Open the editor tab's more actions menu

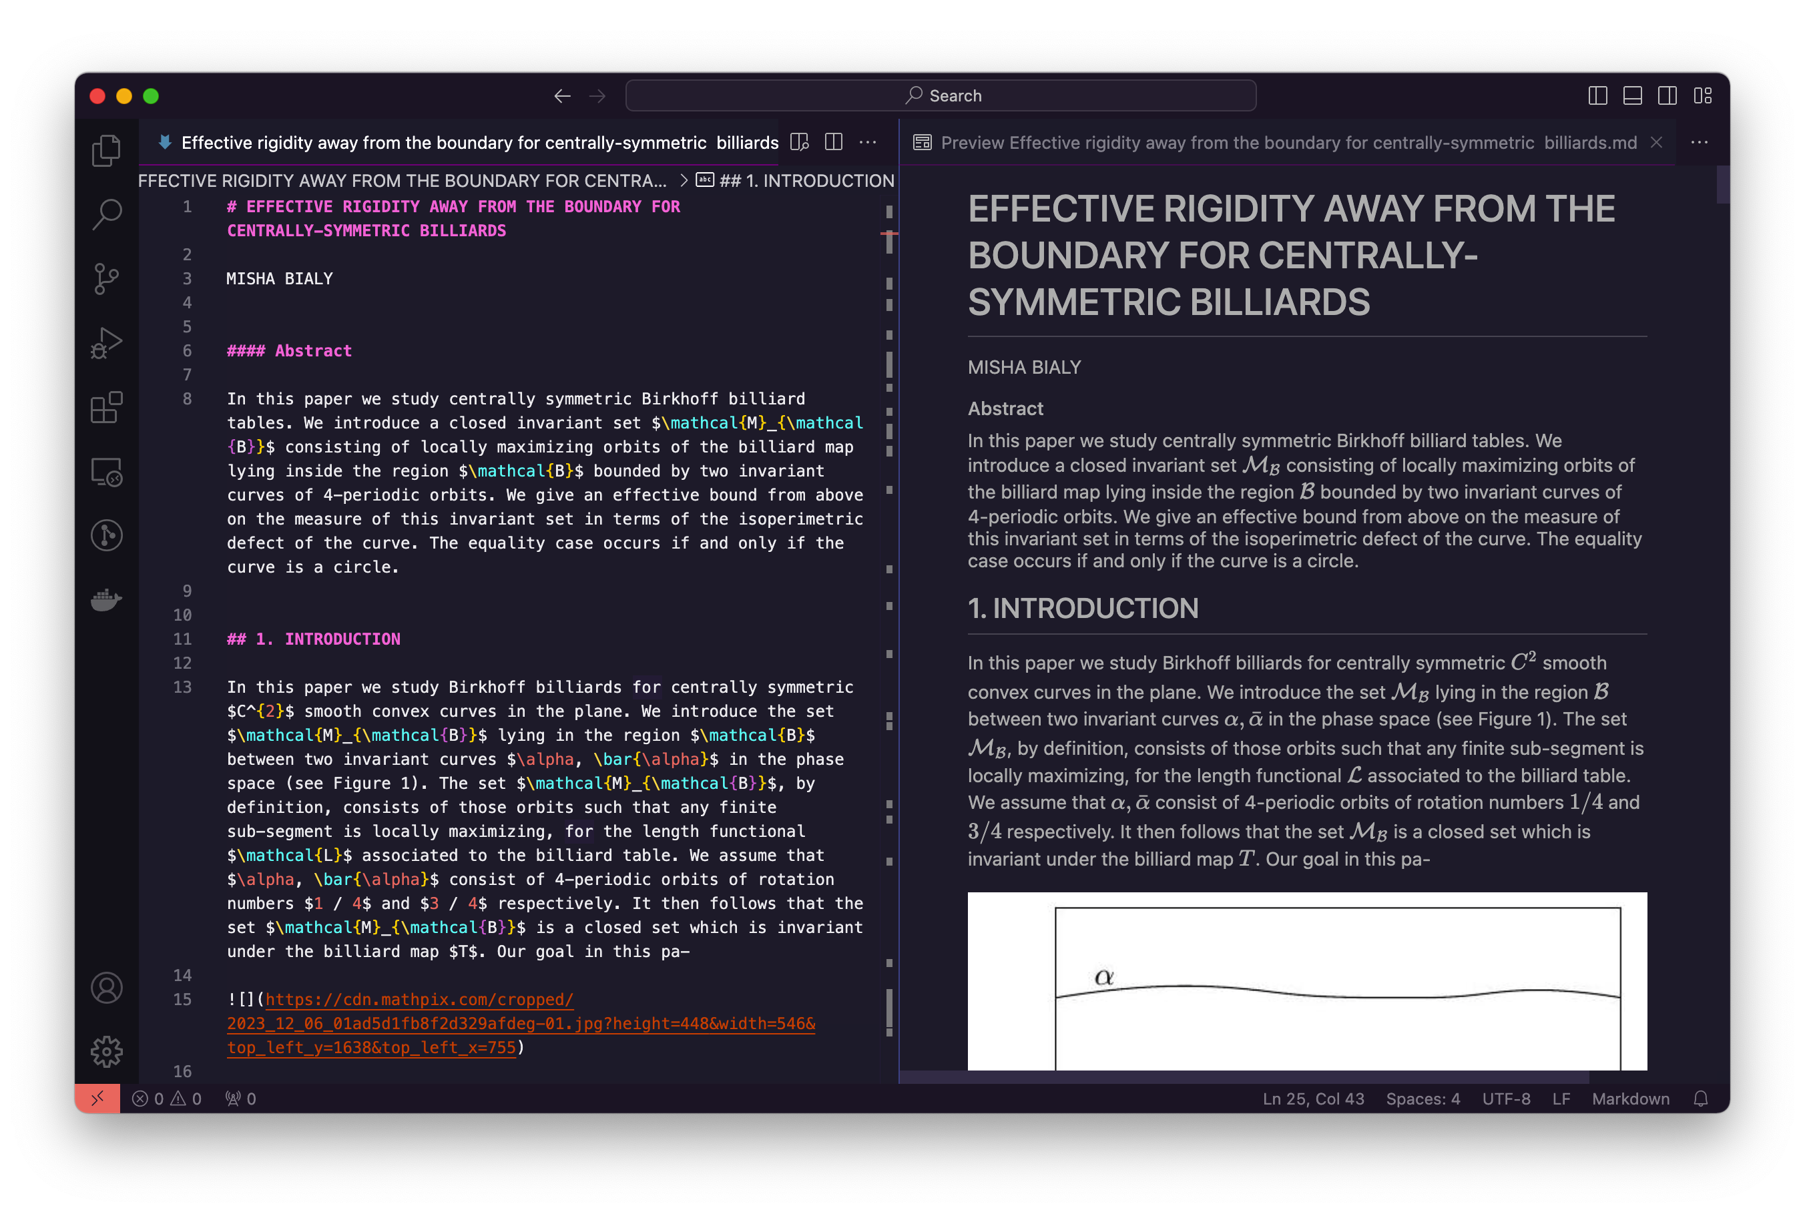click(868, 142)
